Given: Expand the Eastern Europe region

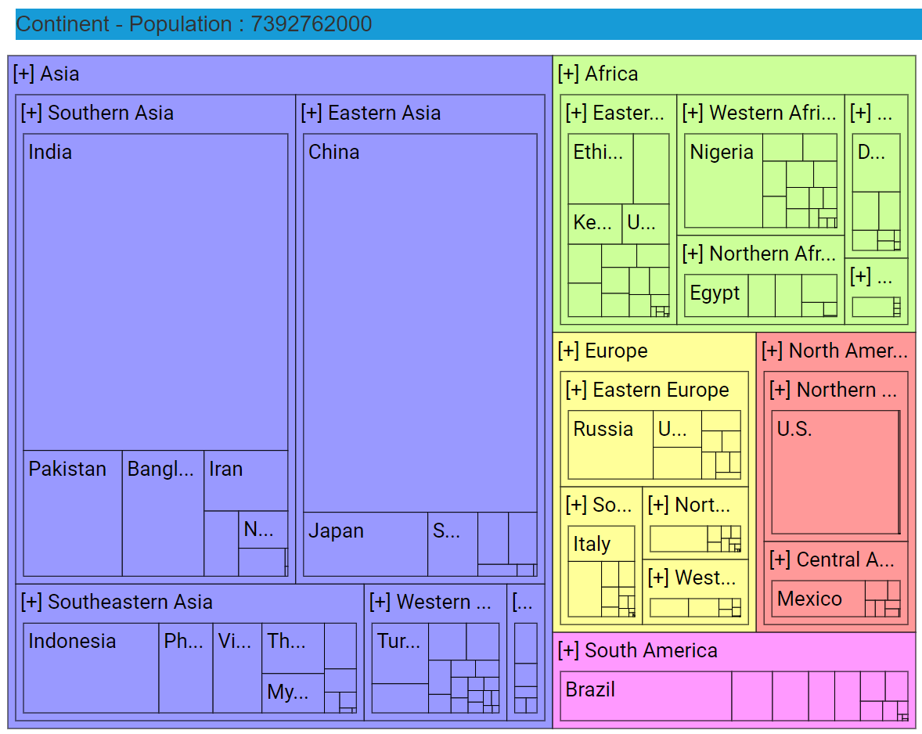Looking at the screenshot, I should click(646, 390).
